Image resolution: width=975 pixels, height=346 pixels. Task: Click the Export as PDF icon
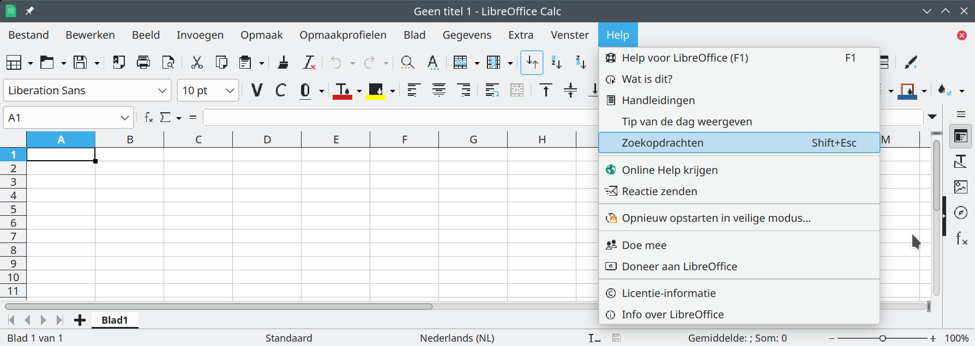119,63
